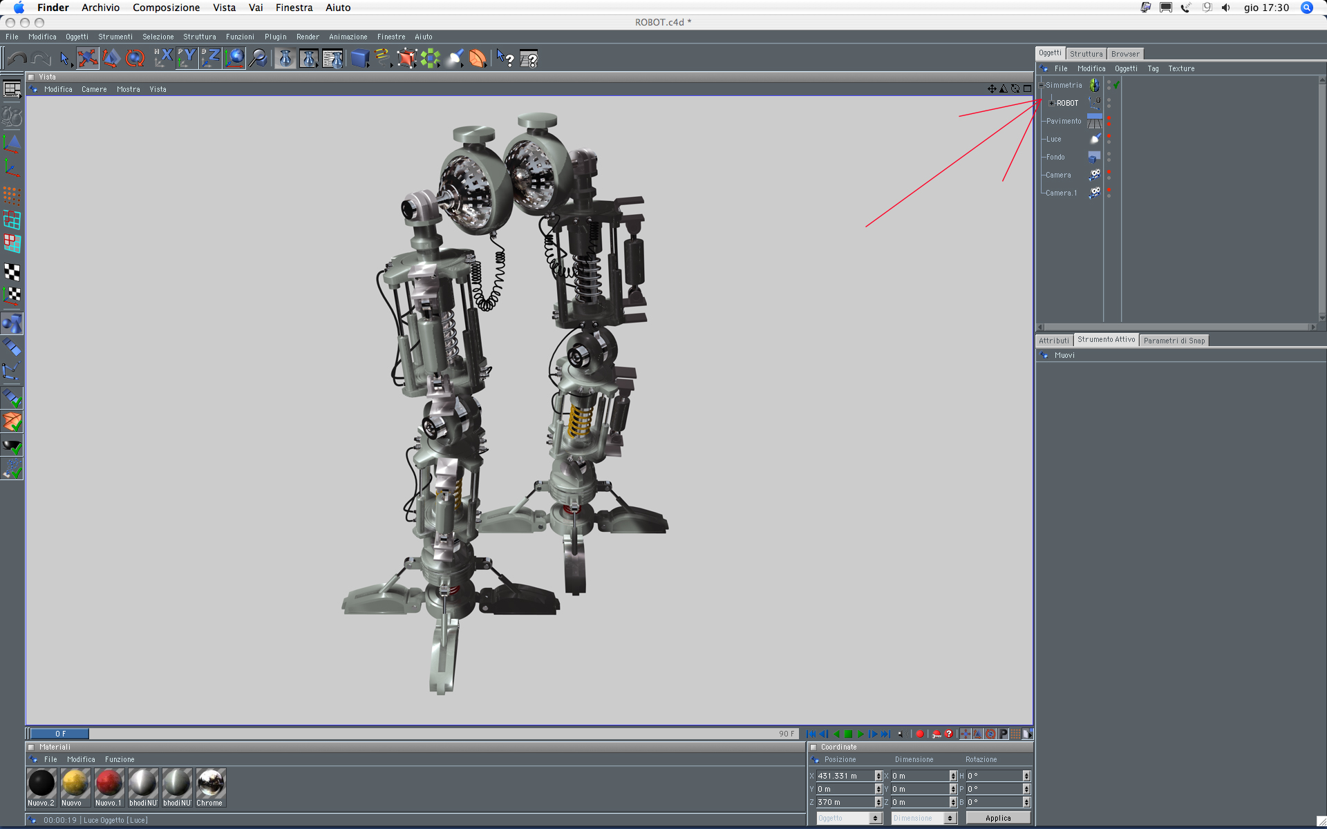Click the Applica button
This screenshot has width=1327, height=829.
pyautogui.click(x=997, y=818)
